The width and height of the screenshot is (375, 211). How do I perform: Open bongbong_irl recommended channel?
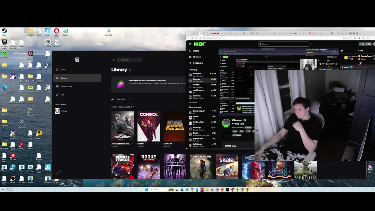pyautogui.click(x=202, y=111)
